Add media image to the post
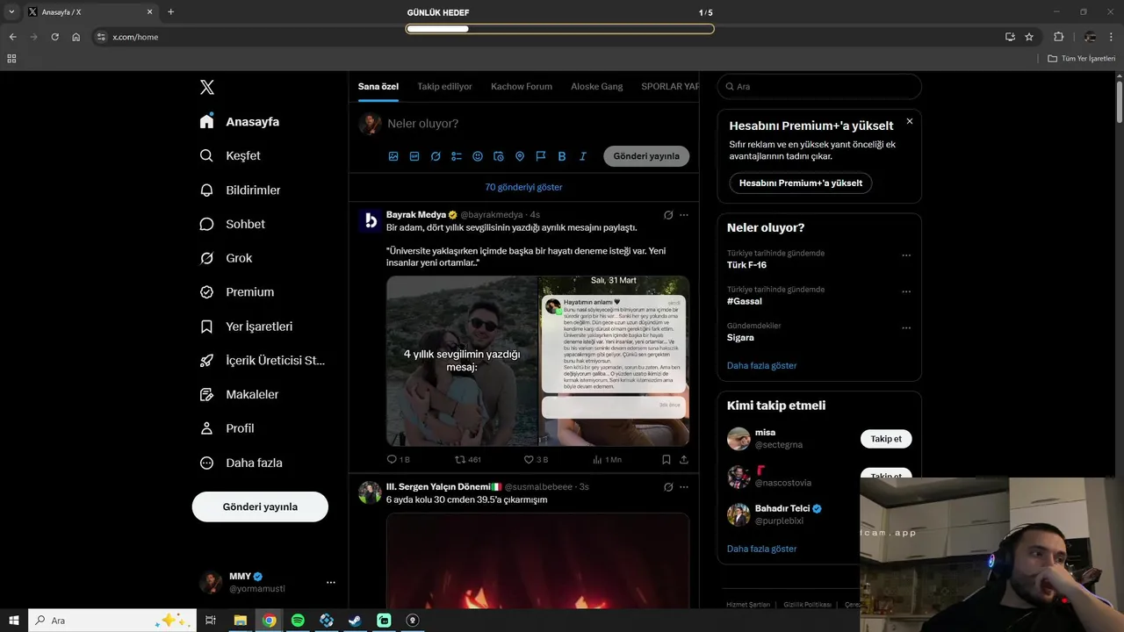The width and height of the screenshot is (1124, 632). click(393, 156)
